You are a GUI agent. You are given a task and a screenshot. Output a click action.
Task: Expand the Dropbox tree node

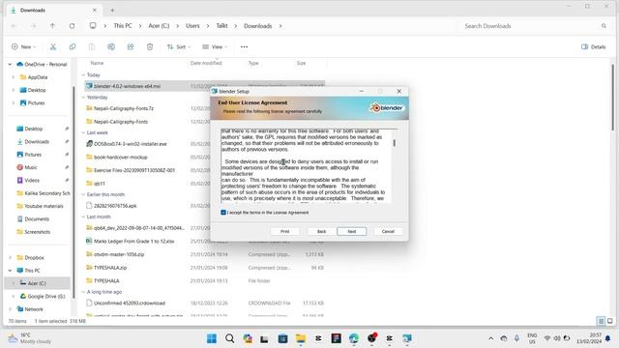pos(10,258)
